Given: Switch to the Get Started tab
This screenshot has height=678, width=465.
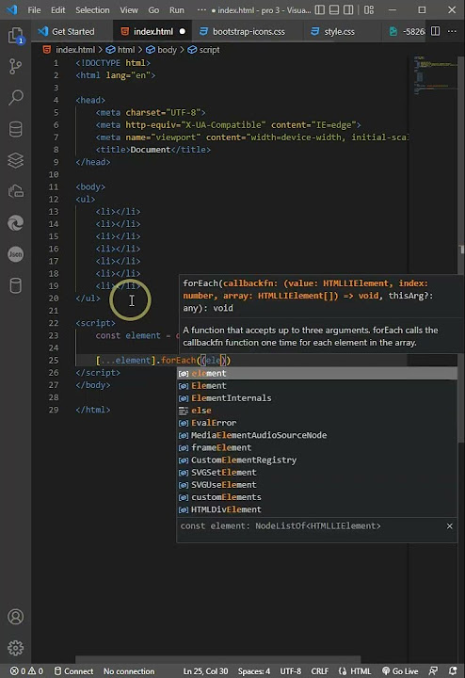Looking at the screenshot, I should pos(72,32).
